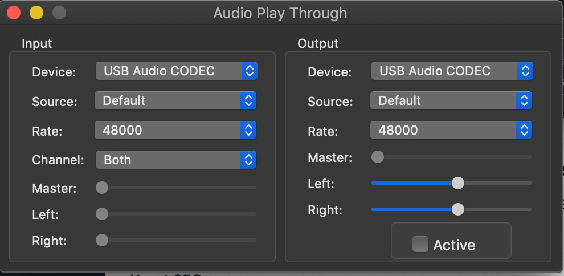The image size is (564, 276).
Task: Click the Output Left slider knob
Action: [x=457, y=183]
